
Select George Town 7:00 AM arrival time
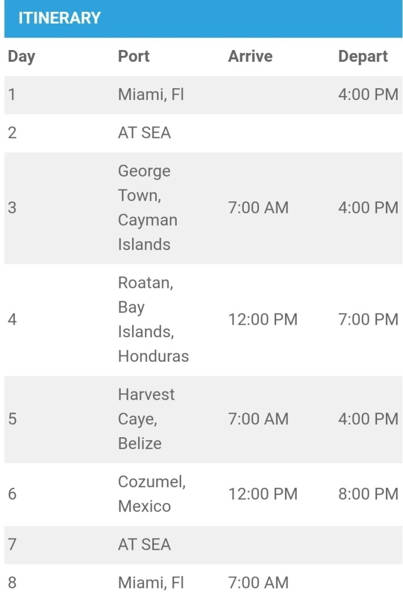[258, 208]
